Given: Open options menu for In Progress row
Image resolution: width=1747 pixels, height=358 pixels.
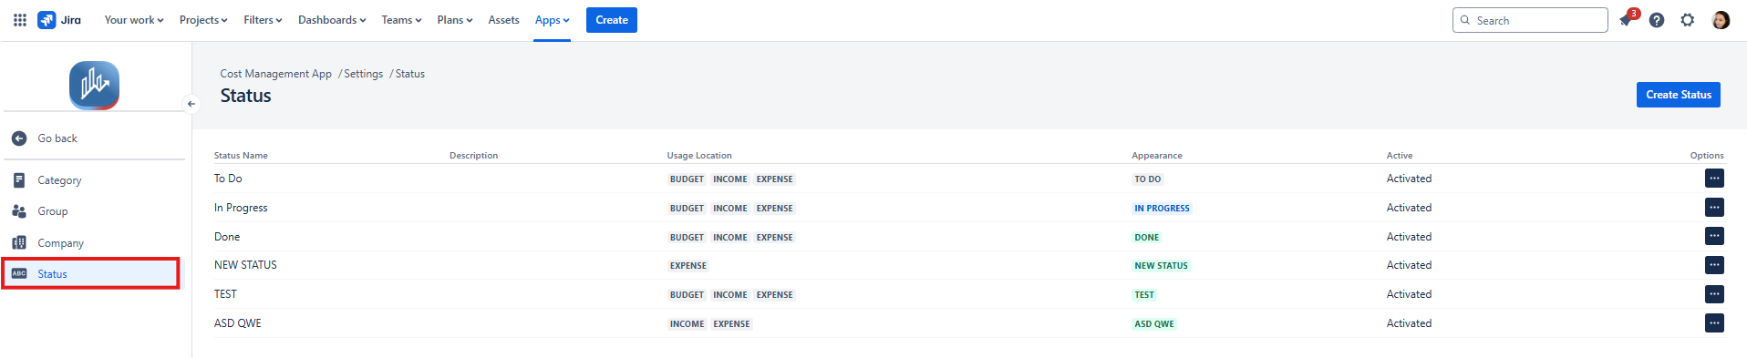Looking at the screenshot, I should [1714, 208].
